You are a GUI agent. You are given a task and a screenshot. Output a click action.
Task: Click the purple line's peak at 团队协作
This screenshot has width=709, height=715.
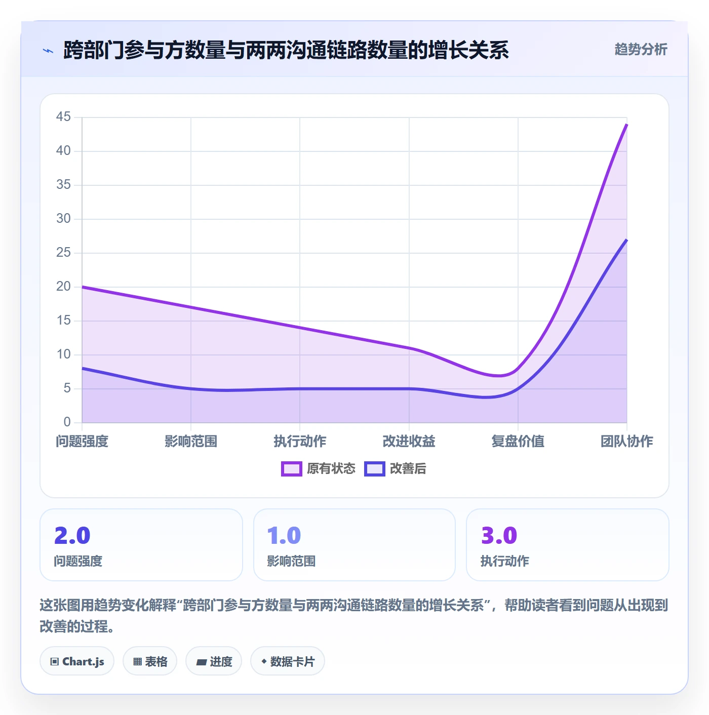pos(627,124)
